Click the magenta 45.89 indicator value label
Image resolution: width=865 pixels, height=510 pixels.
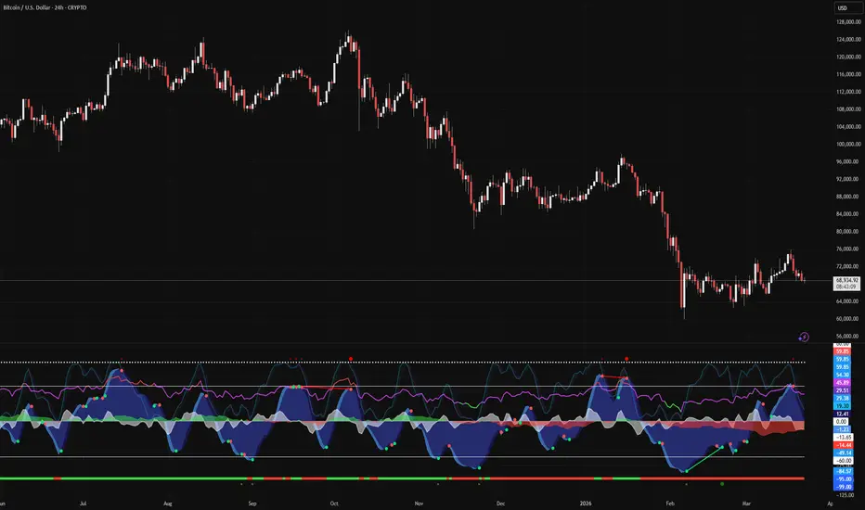click(x=843, y=382)
